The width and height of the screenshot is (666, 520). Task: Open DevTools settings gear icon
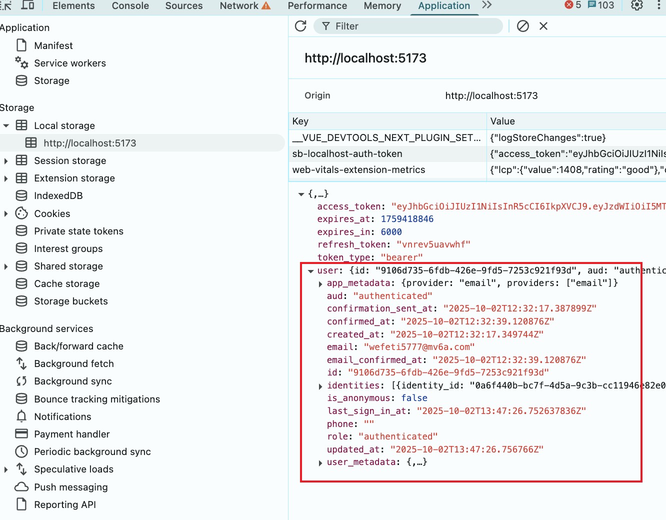coord(636,5)
